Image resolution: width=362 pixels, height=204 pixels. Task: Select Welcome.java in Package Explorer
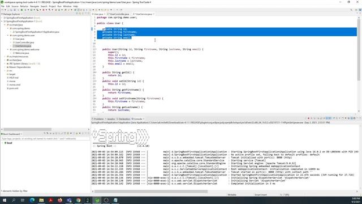tap(22, 53)
